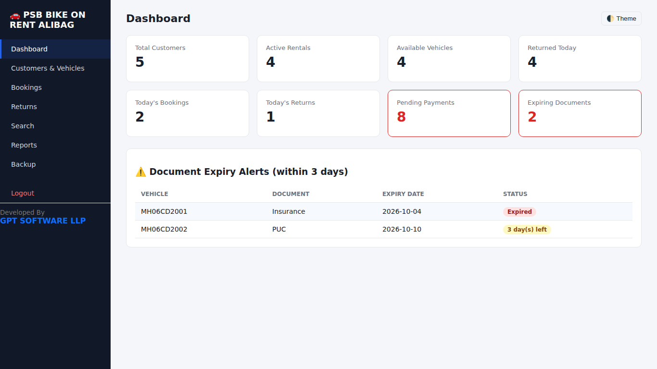Open the Bookings section
The width and height of the screenshot is (657, 369).
click(x=55, y=87)
